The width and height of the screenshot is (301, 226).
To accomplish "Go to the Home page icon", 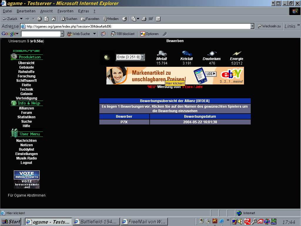I will click(53, 19).
